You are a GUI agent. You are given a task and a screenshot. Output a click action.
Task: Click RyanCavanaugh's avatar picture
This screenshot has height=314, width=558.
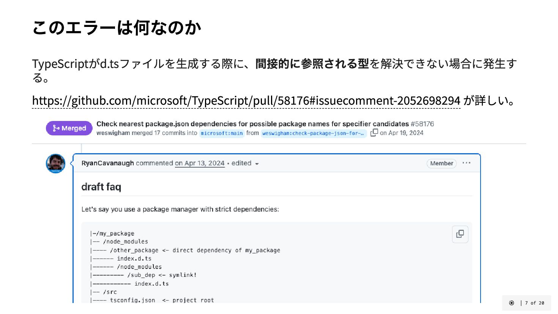[55, 163]
